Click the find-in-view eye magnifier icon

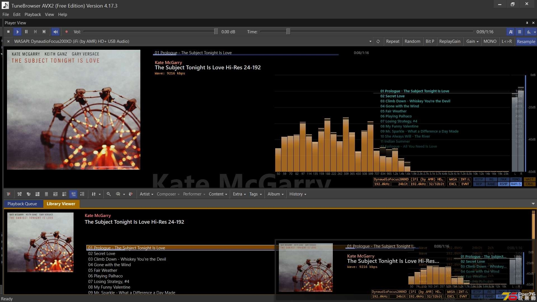[118, 194]
